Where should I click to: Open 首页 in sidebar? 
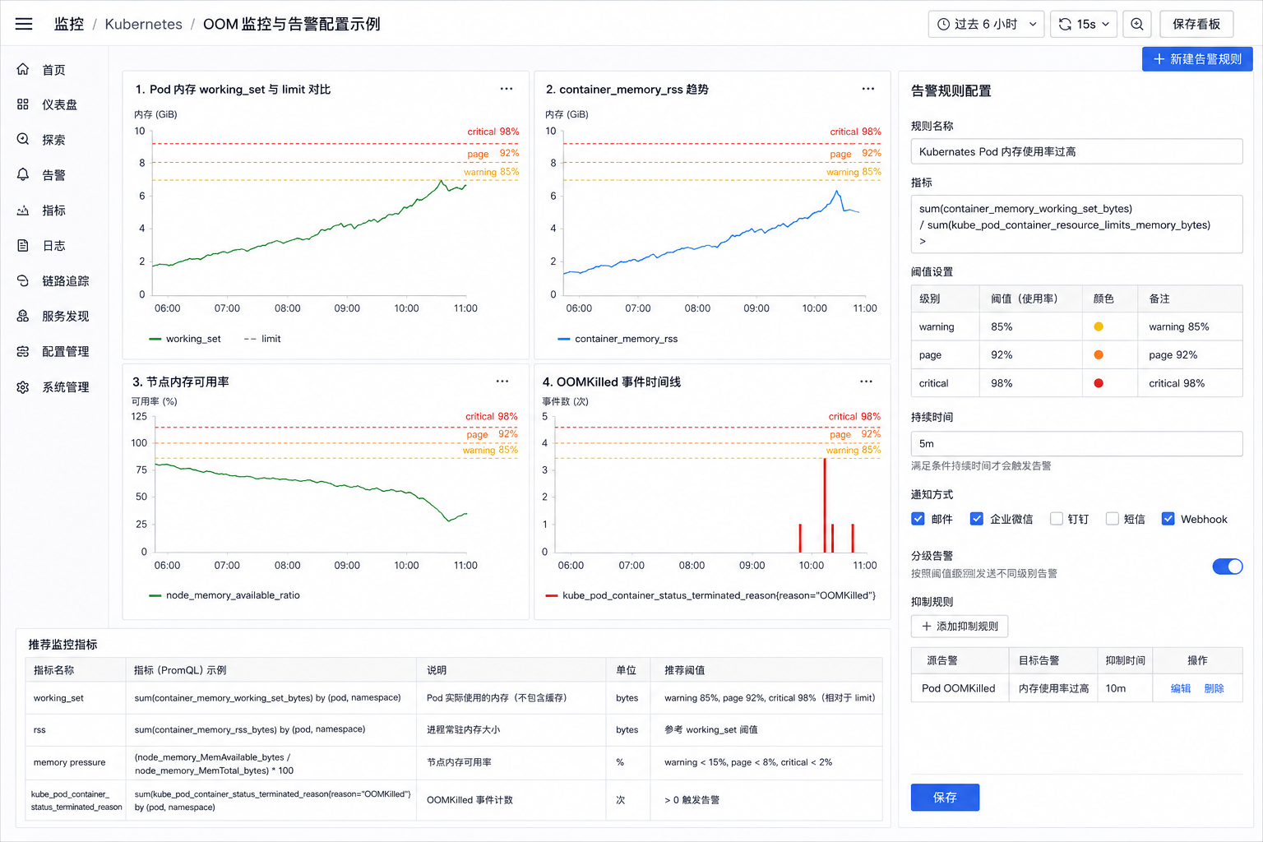[53, 70]
